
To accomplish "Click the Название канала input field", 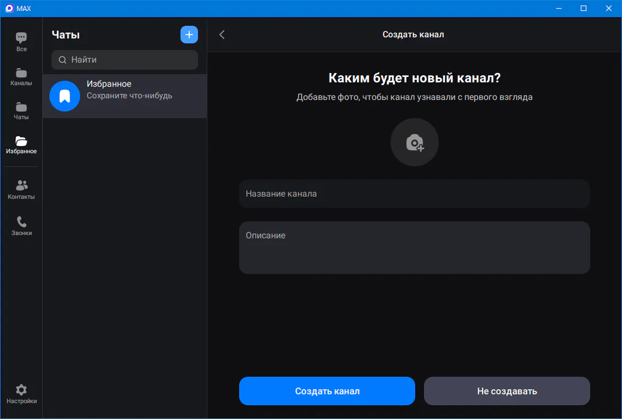I will [x=415, y=194].
